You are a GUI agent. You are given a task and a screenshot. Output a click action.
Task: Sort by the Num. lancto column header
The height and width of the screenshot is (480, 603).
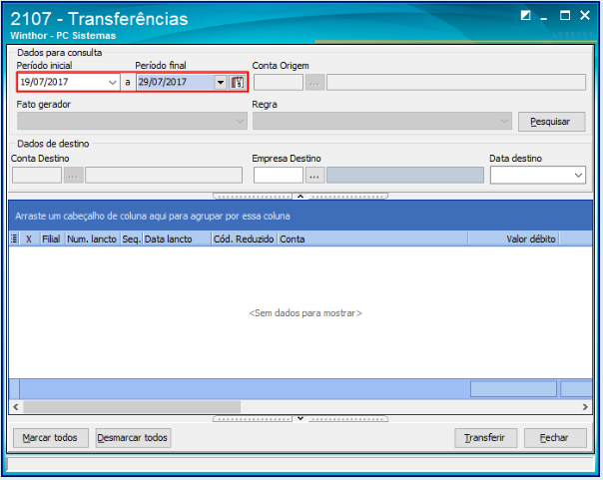[x=93, y=239]
